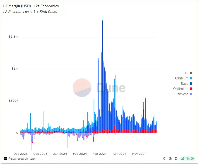Take a chart screenshot with the camera icon
The width and height of the screenshot is (199, 165).
tap(170, 159)
